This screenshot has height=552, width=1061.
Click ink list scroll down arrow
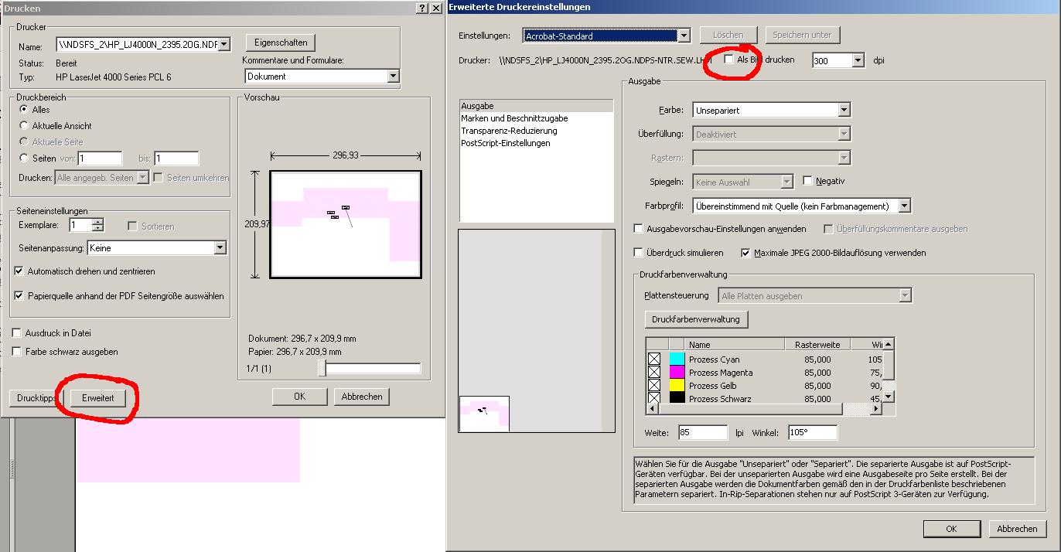click(x=889, y=397)
